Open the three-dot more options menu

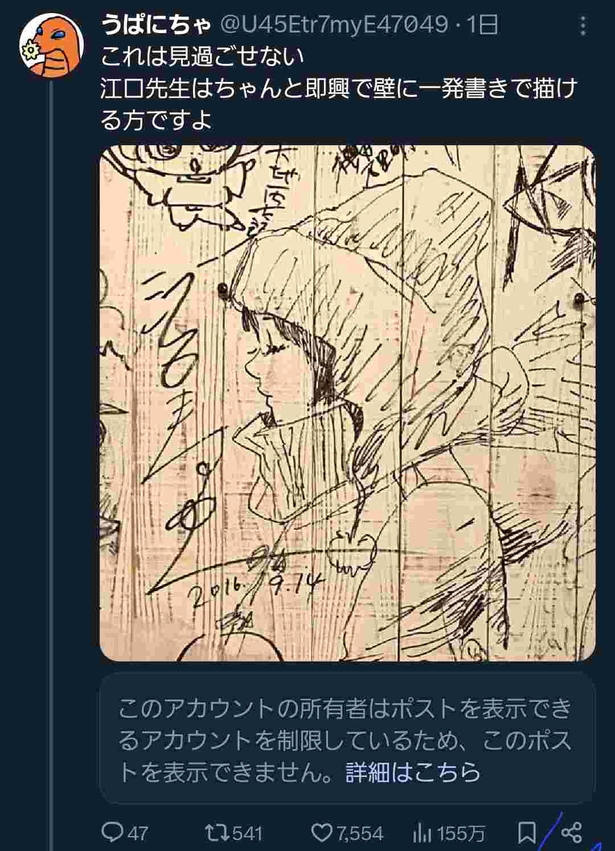point(583,26)
